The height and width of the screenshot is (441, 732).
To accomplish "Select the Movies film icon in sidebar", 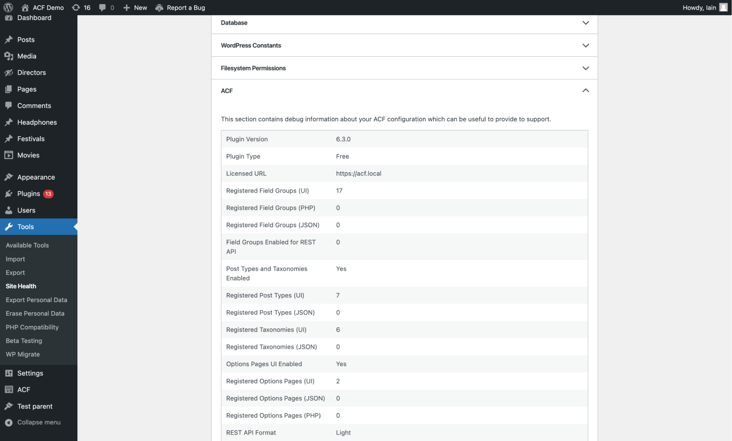I will [10, 155].
